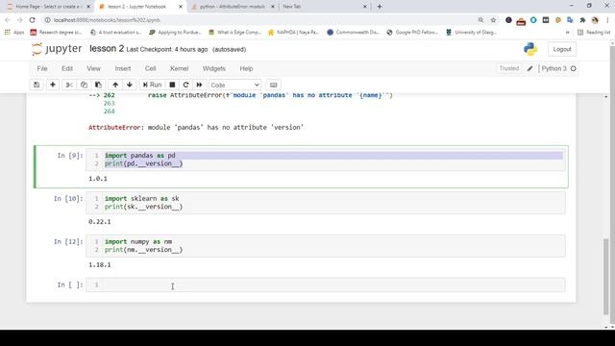Open the Research degree bookmark

pos(56,33)
